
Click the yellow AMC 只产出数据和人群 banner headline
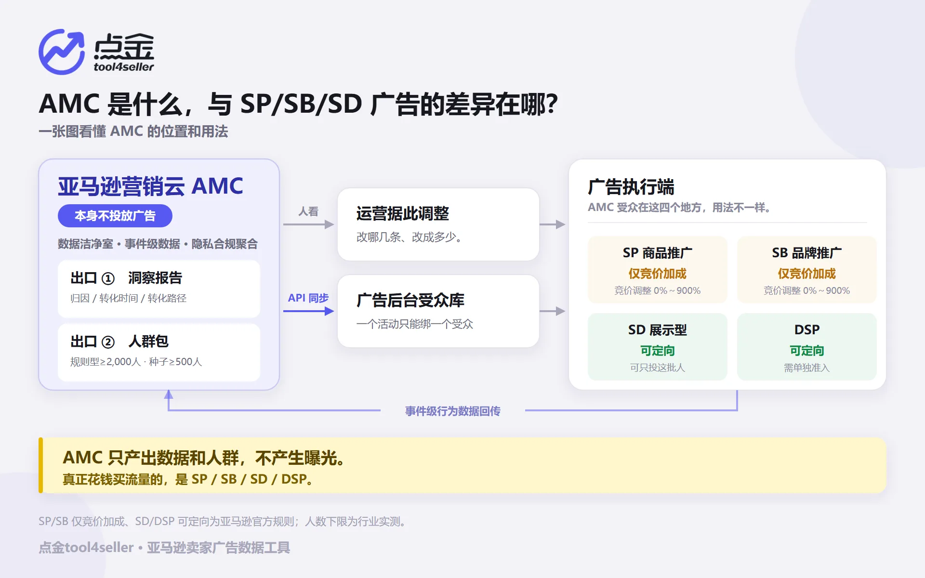[x=204, y=458]
